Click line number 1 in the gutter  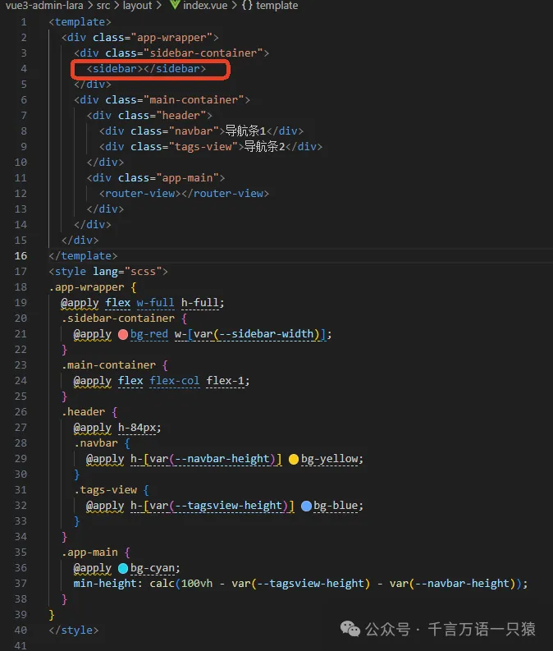click(23, 21)
